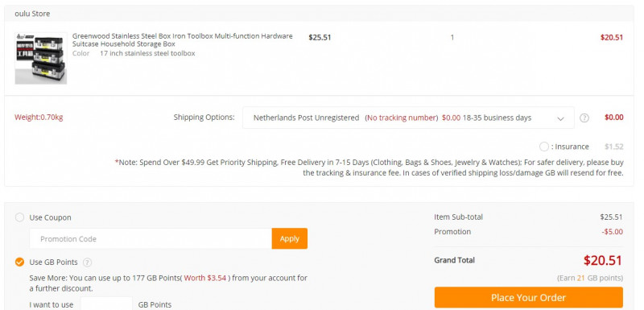Select the Insurance radio option
The image size is (644, 310).
pos(544,147)
